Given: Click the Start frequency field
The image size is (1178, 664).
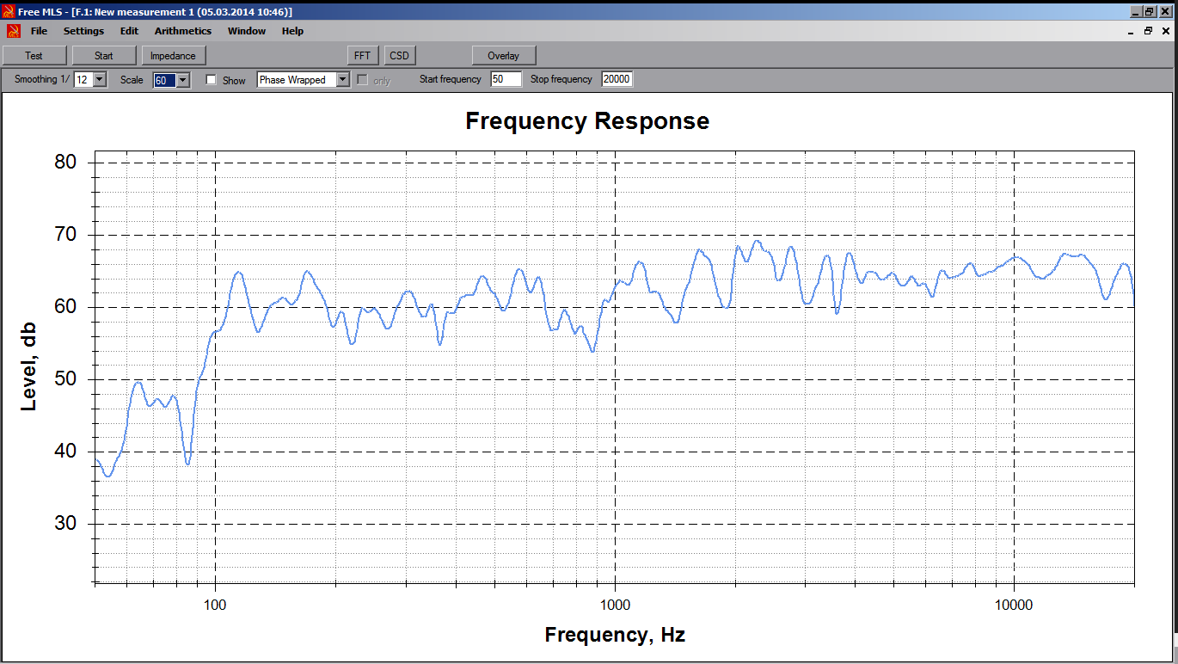Looking at the screenshot, I should (x=506, y=79).
